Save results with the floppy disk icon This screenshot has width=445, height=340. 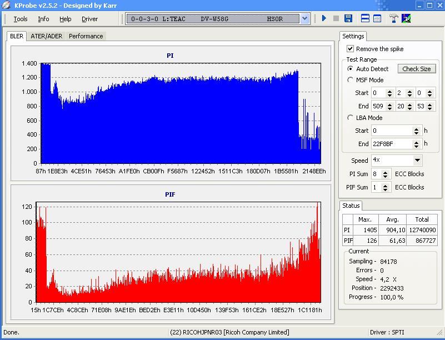pyautogui.click(x=348, y=18)
